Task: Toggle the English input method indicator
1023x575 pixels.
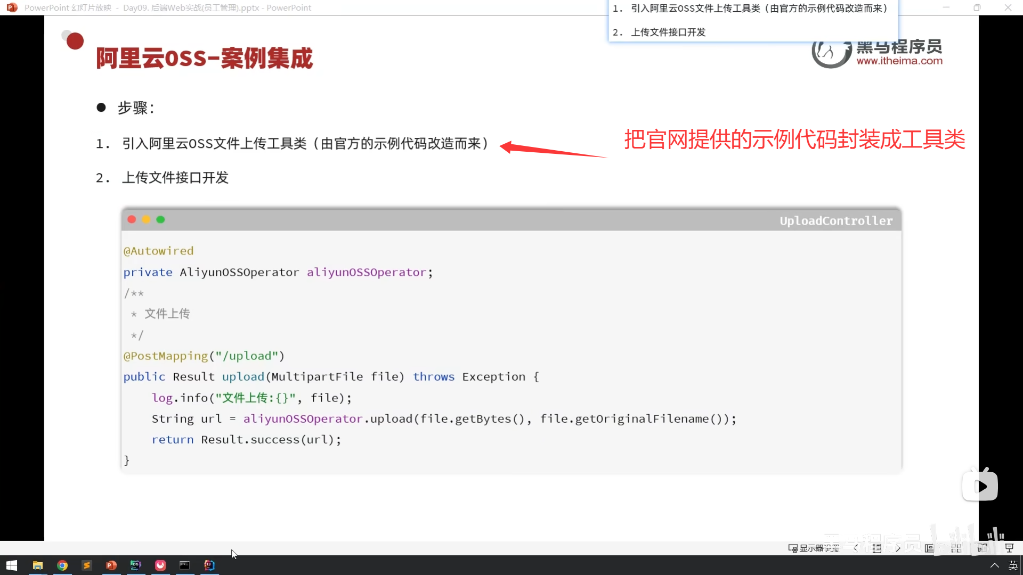Action: (x=1013, y=565)
